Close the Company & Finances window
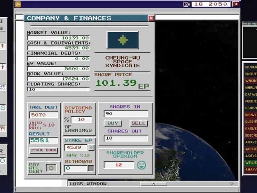The image size is (257, 193). click(x=151, y=18)
